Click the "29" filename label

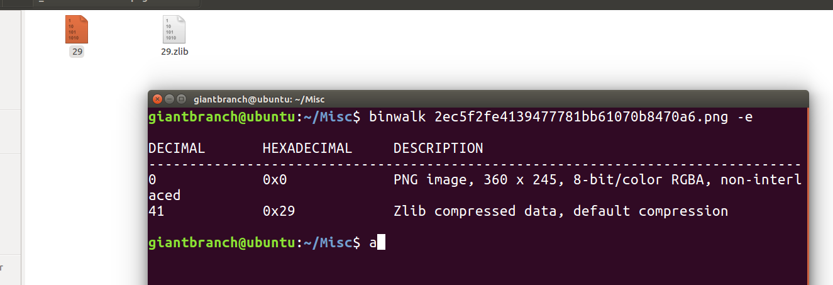[77, 52]
